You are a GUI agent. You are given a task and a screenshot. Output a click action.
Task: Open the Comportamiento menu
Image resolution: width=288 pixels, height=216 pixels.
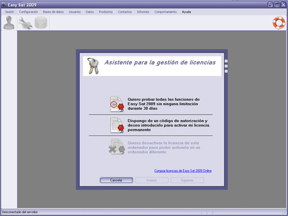[166, 12]
